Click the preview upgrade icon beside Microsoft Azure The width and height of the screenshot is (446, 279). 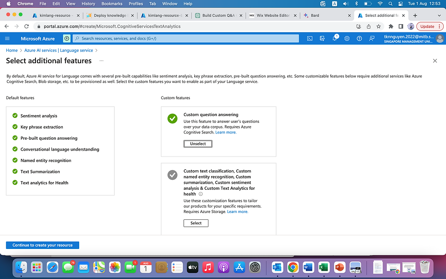[x=66, y=38]
